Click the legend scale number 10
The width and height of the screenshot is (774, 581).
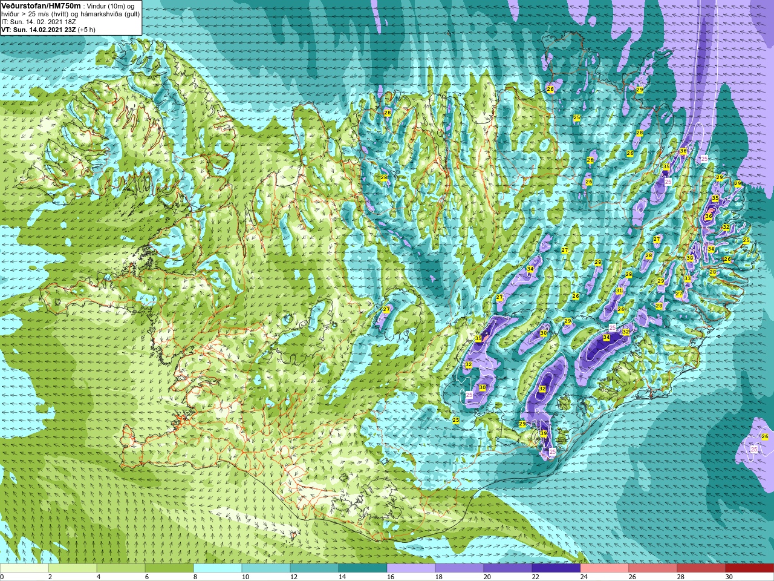pos(245,577)
